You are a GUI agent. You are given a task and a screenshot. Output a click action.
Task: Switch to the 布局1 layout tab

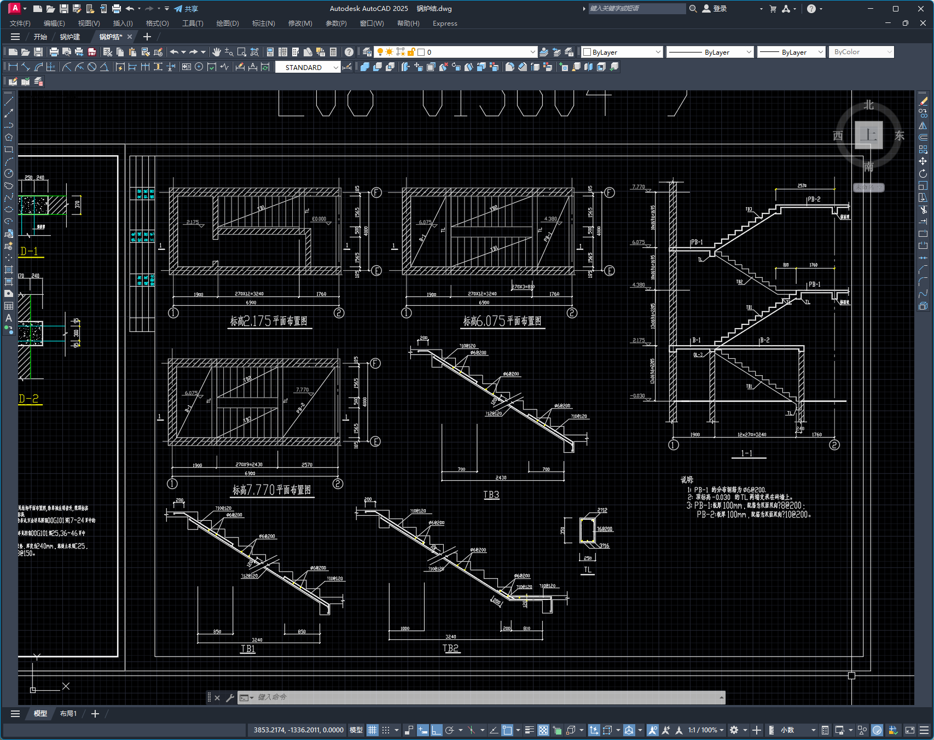(68, 714)
